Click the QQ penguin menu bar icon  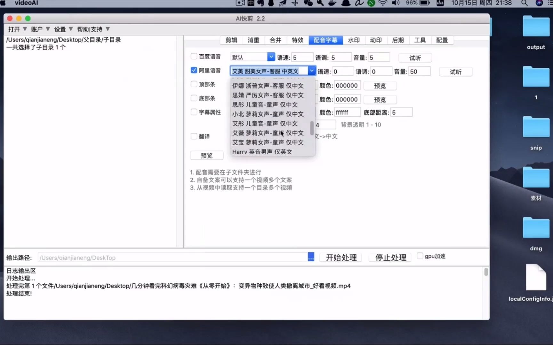pyautogui.click(x=271, y=3)
